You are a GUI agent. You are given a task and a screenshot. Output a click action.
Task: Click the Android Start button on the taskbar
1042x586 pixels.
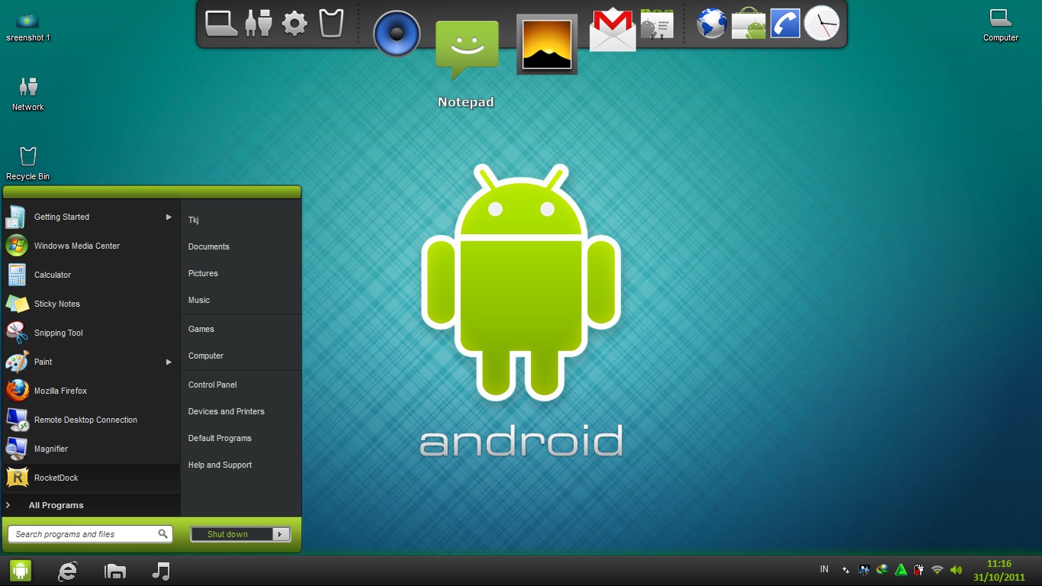click(x=21, y=570)
